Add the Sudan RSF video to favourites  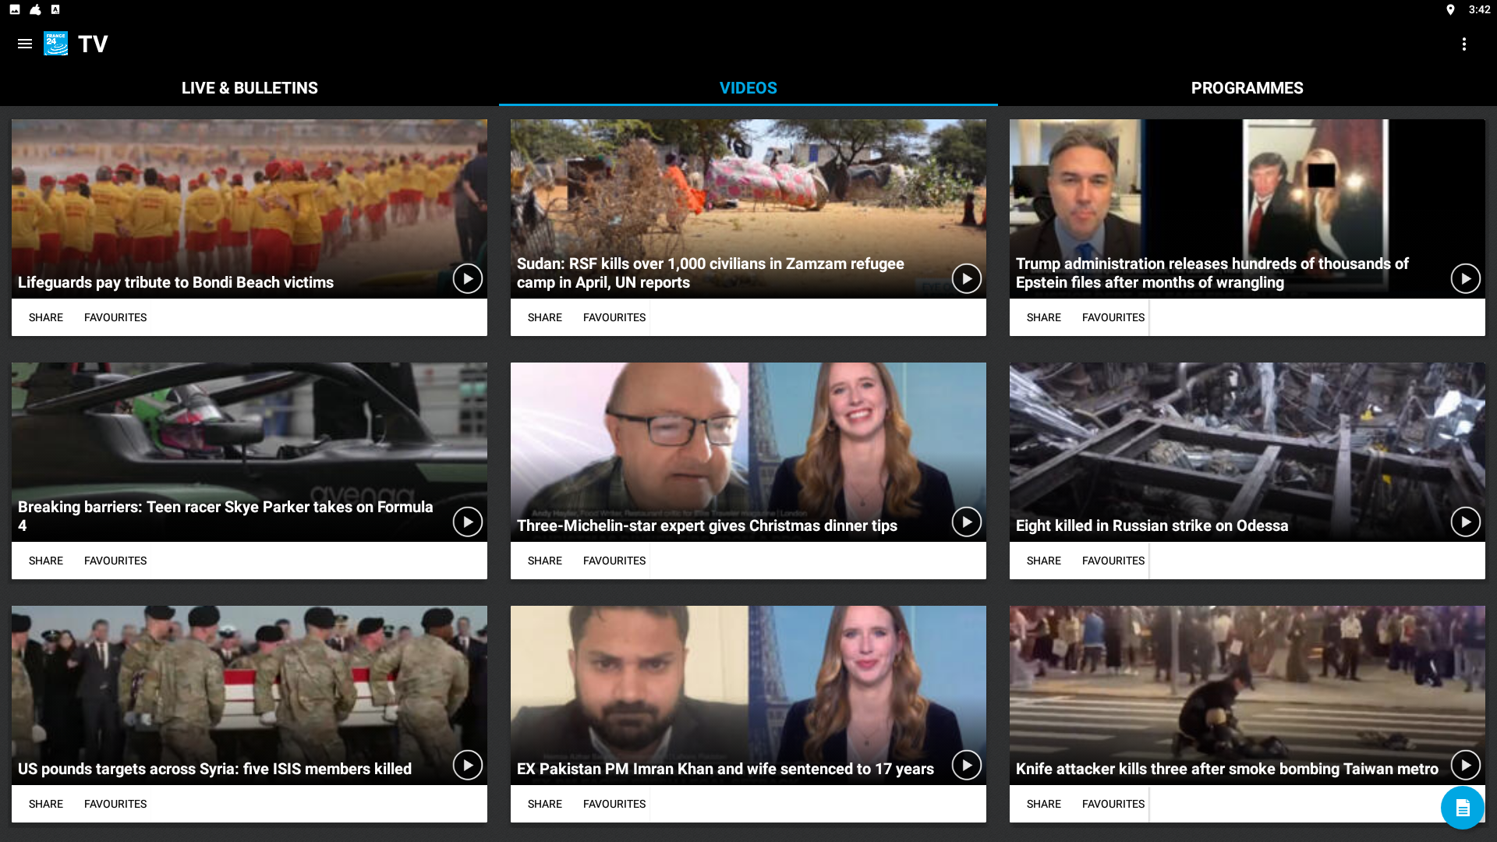tap(614, 317)
